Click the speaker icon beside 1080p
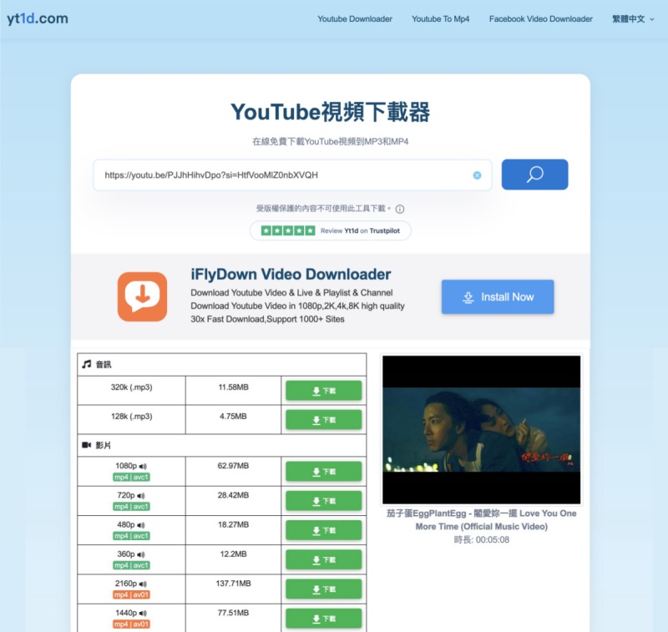668x632 pixels. 143,467
